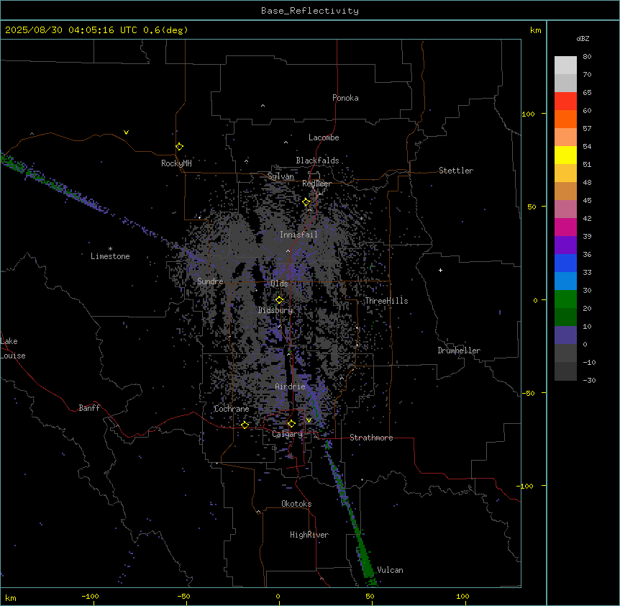Image resolution: width=620 pixels, height=606 pixels.
Task: Click the ThreeHills label
Action: point(386,301)
